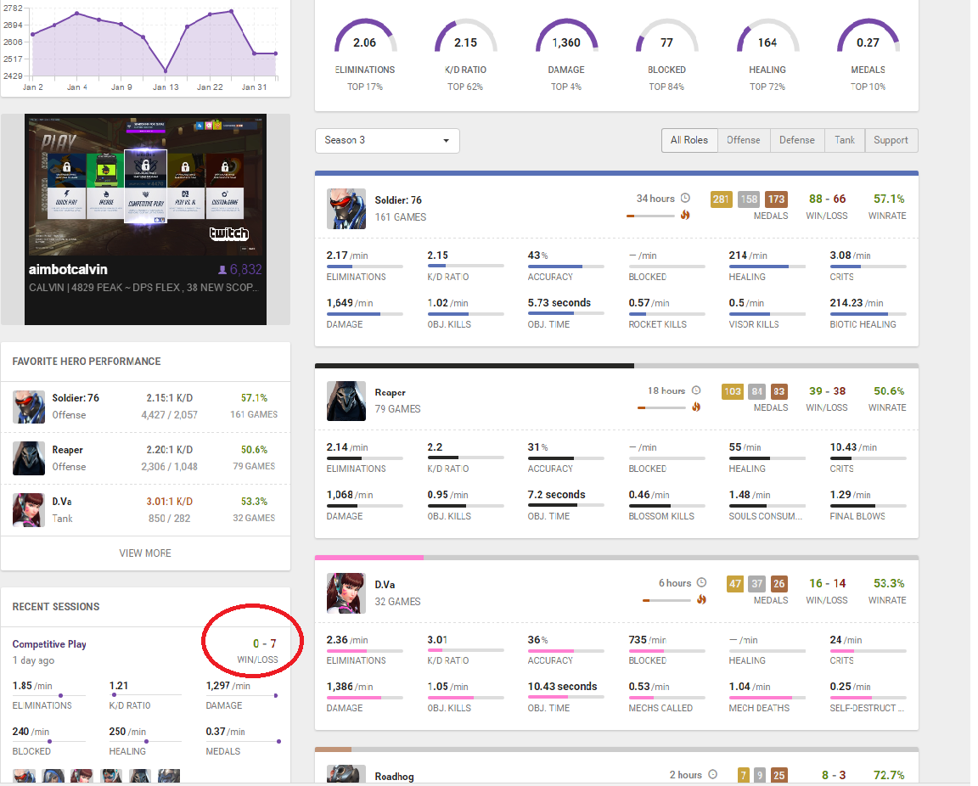Click the session 1,297 /min DAMAGE stat
978x786 pixels.
point(241,695)
